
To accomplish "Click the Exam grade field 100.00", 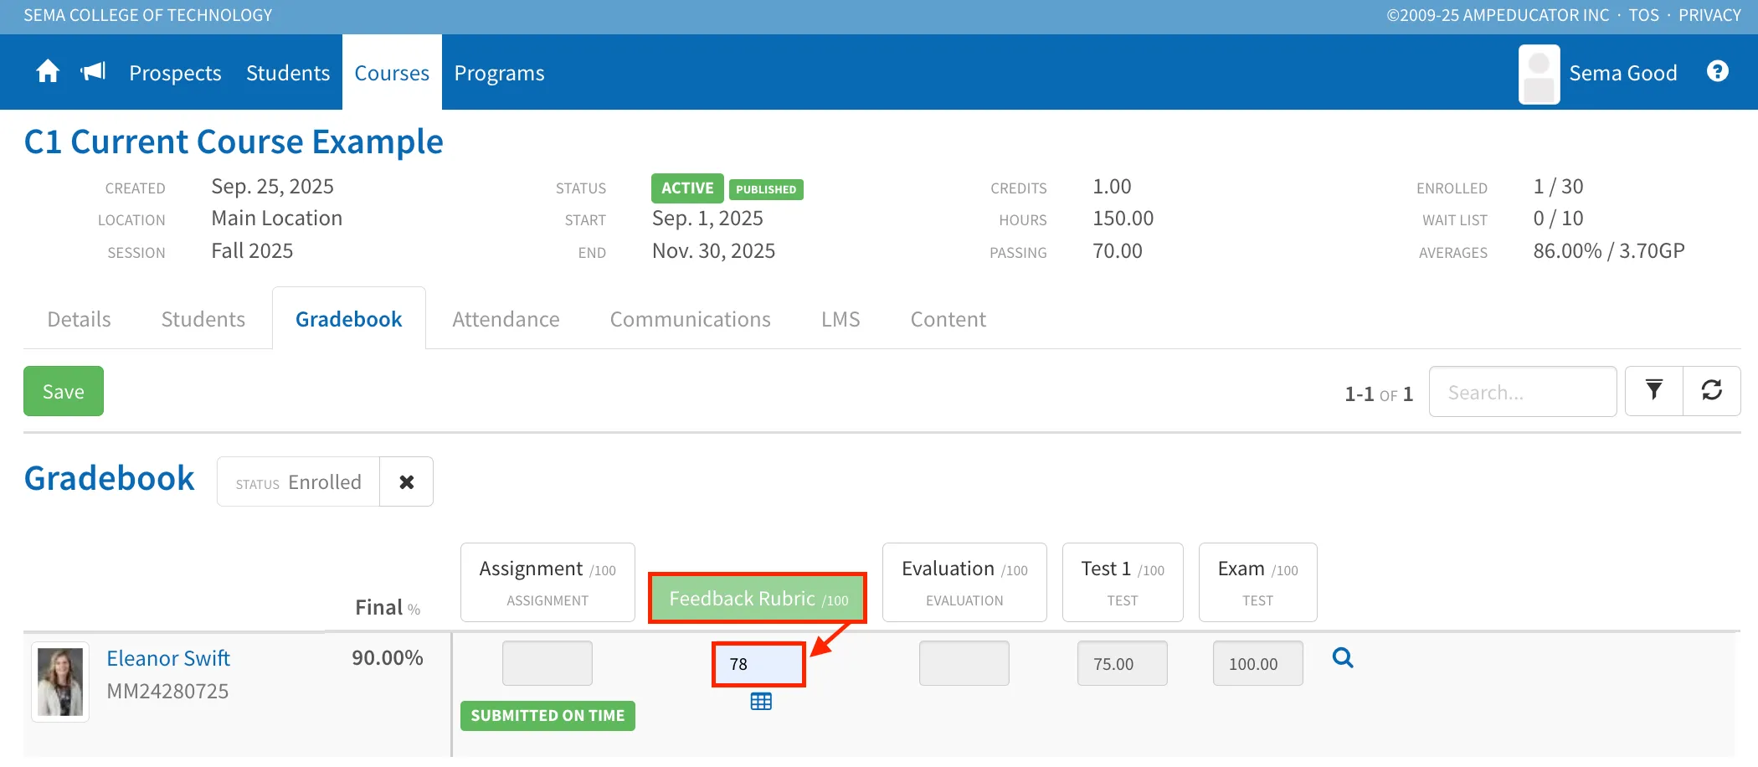I will point(1257,663).
